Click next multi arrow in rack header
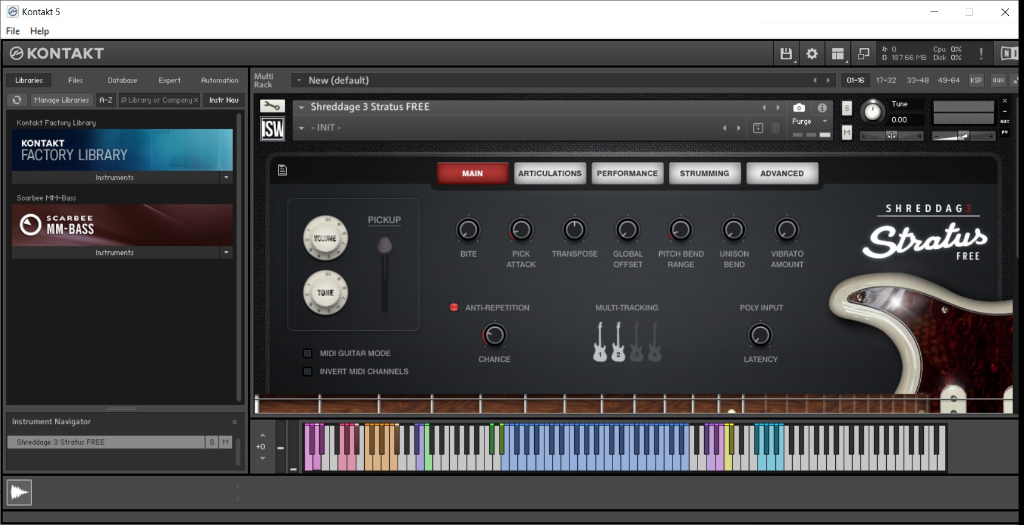Image resolution: width=1024 pixels, height=525 pixels. [828, 80]
